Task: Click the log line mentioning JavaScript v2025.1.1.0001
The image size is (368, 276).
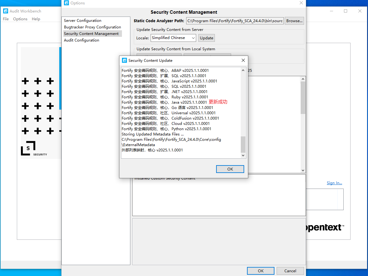Action: (x=169, y=81)
